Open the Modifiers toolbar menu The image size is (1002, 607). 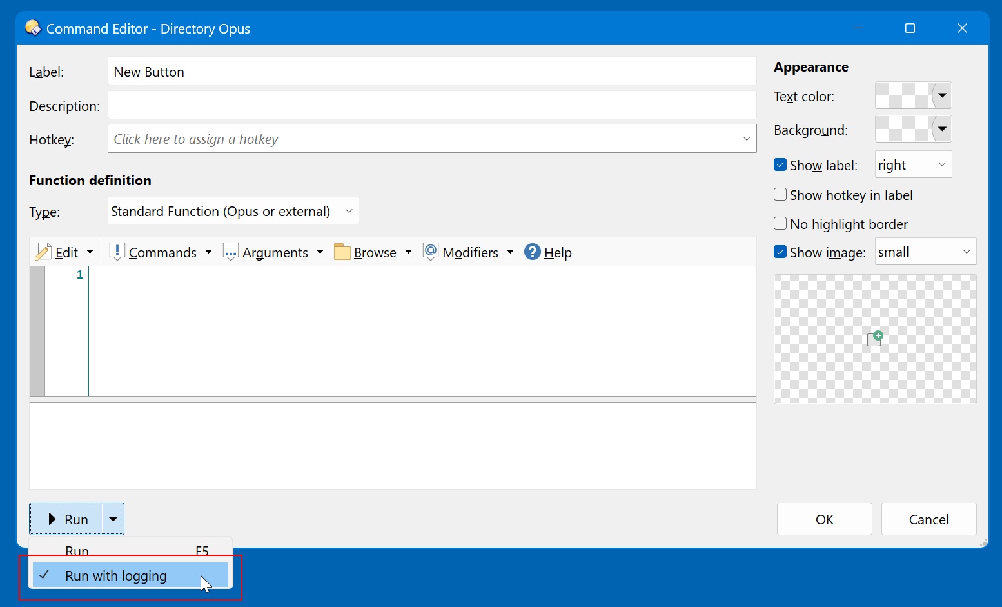tap(469, 252)
